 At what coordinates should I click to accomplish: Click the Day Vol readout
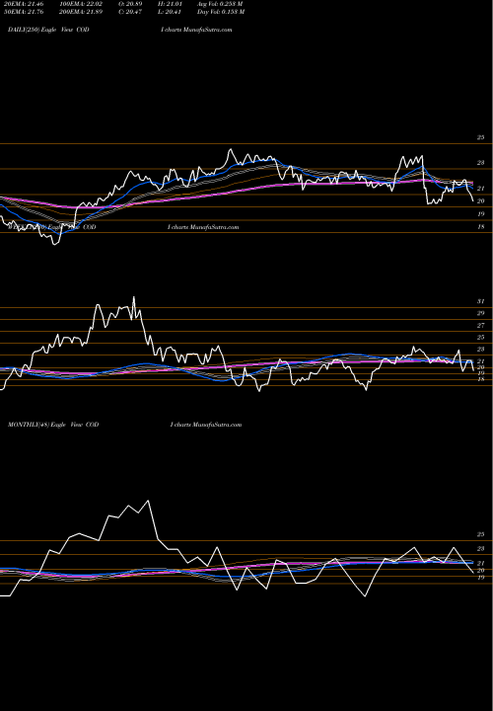(221, 12)
